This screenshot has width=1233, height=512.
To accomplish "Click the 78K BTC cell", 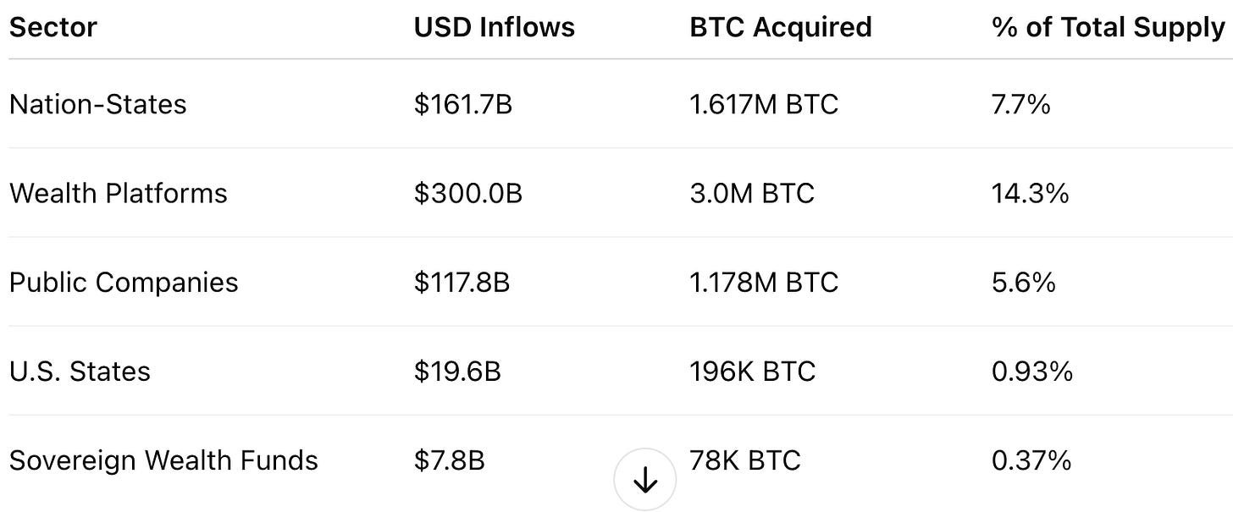I will click(745, 460).
